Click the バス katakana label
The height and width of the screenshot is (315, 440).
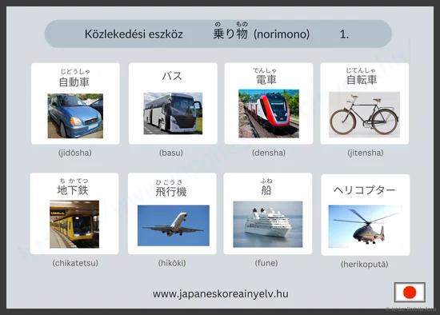172,76
